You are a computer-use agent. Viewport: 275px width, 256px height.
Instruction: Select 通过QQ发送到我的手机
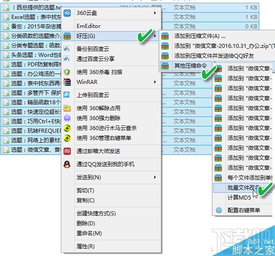pos(105,164)
